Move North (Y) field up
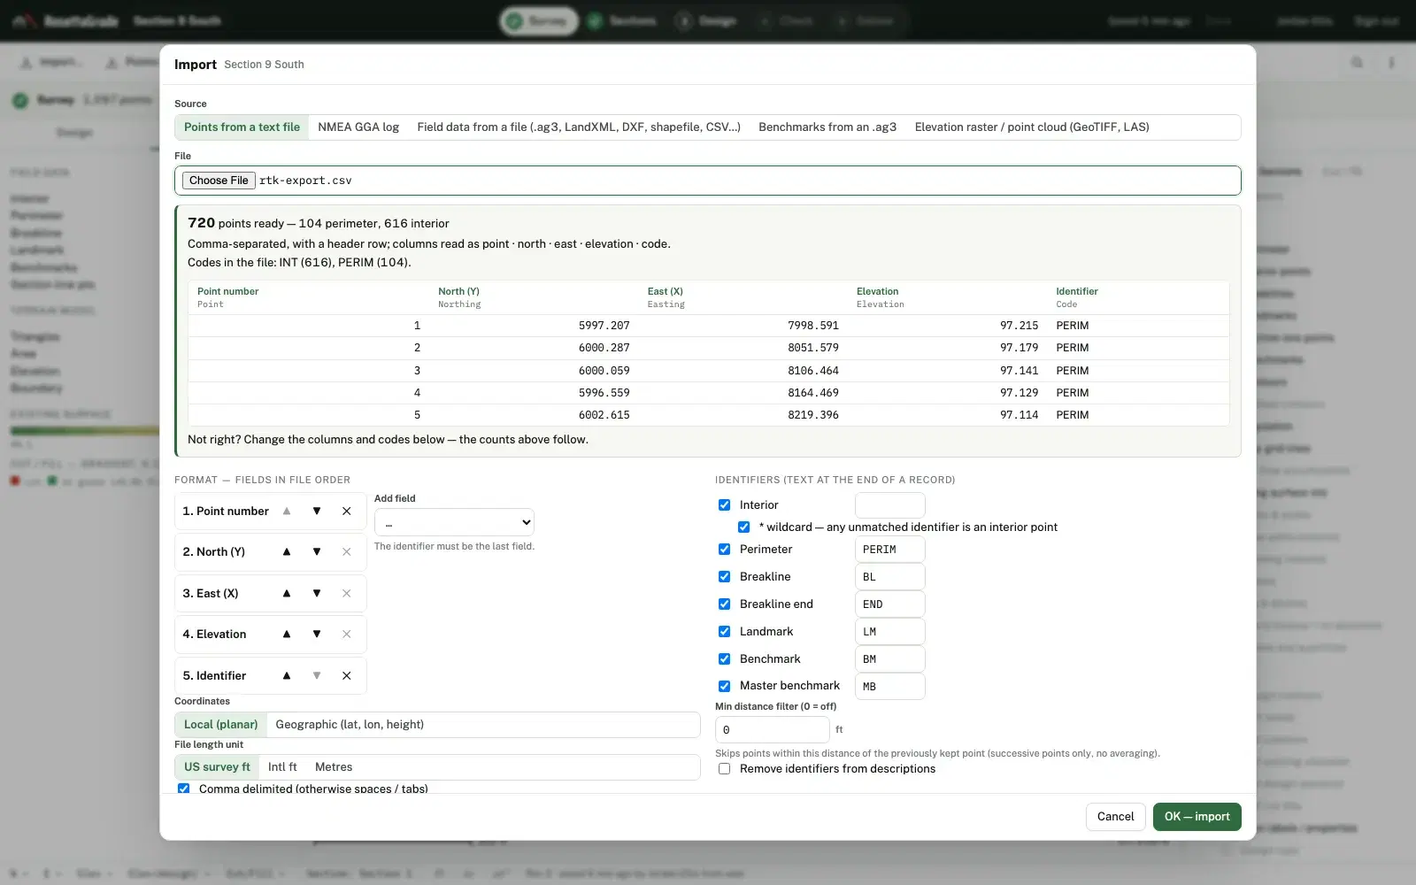 coord(287,552)
